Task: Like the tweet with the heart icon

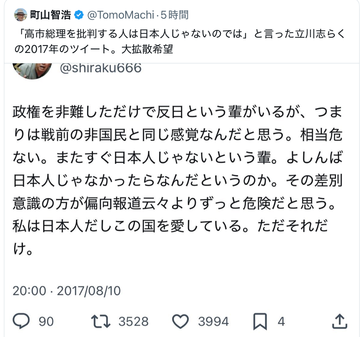Action: tap(180, 321)
